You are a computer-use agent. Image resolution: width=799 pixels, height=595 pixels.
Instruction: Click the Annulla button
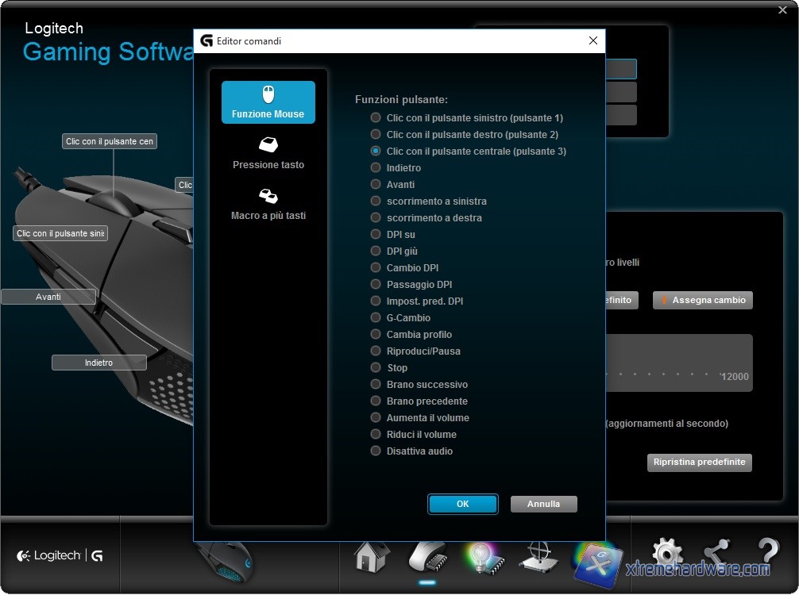pos(543,504)
